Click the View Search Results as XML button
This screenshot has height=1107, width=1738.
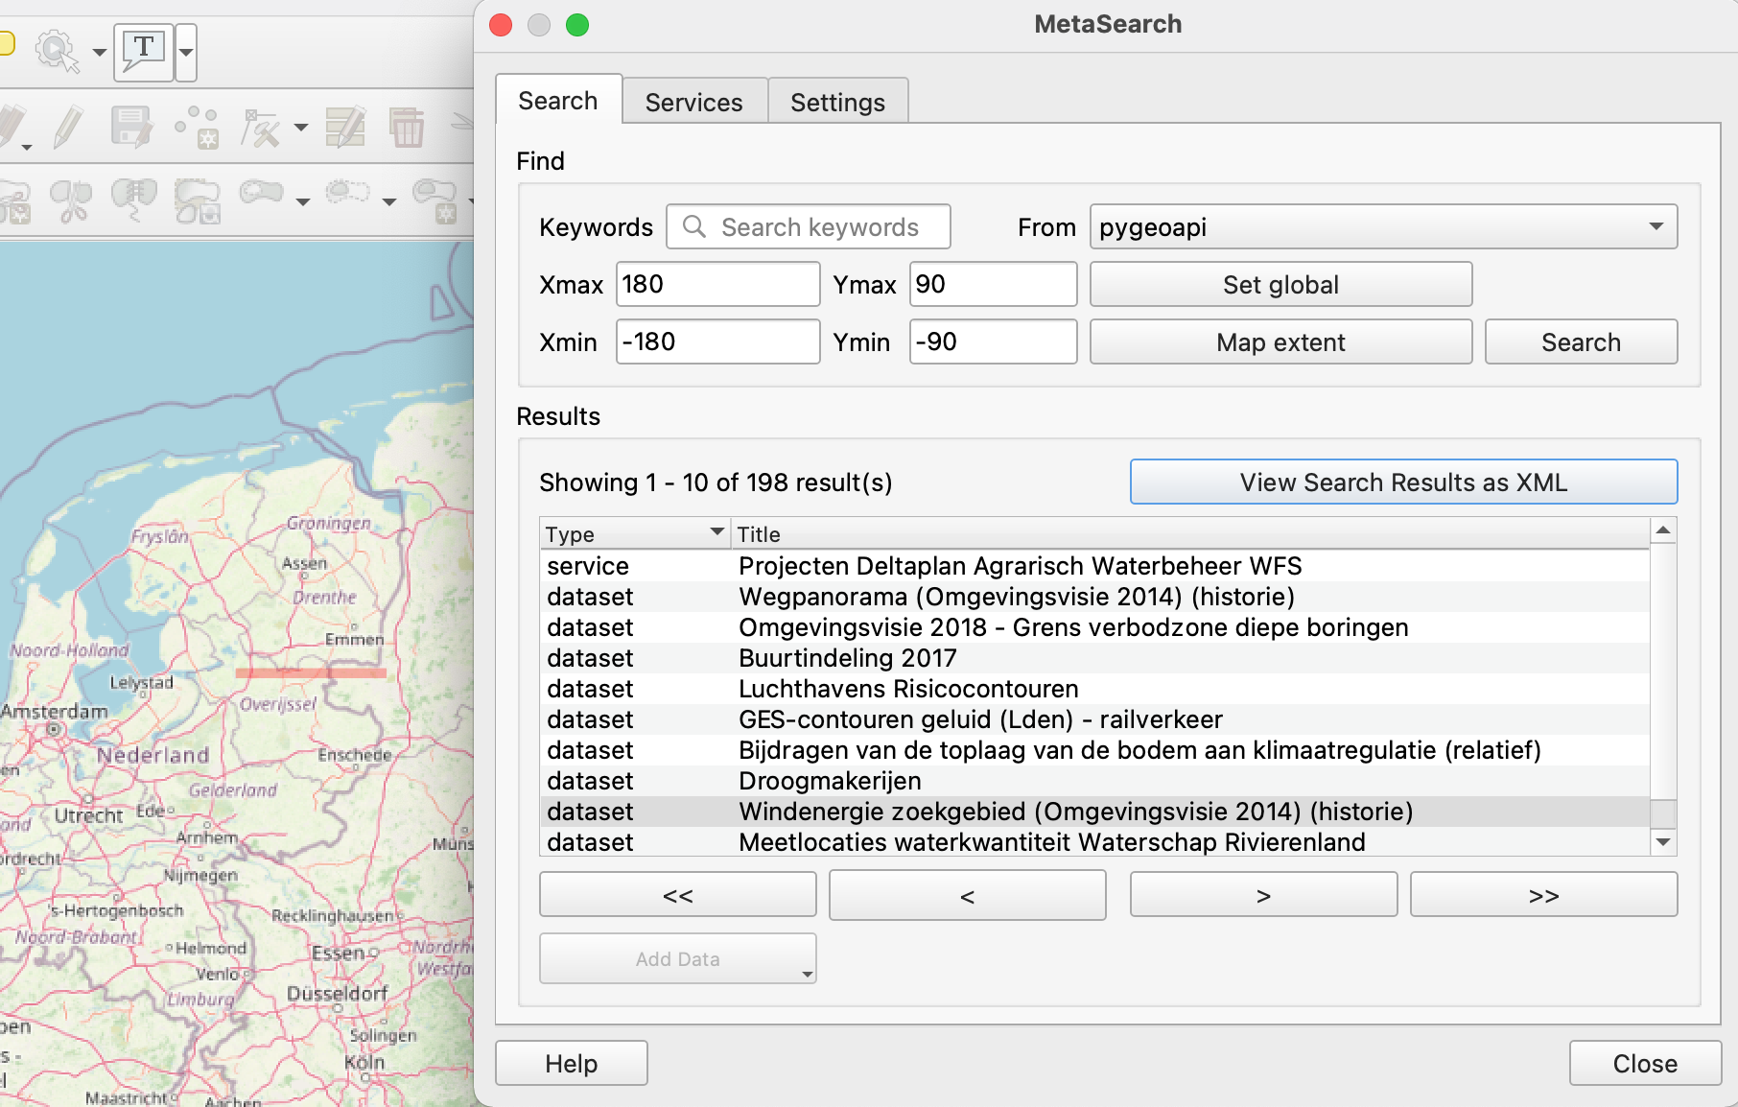(1402, 483)
